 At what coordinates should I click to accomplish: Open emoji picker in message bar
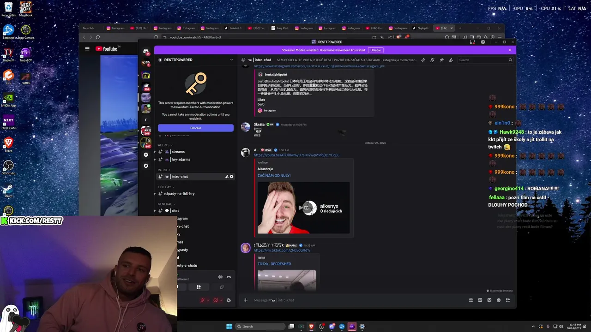pyautogui.click(x=499, y=300)
